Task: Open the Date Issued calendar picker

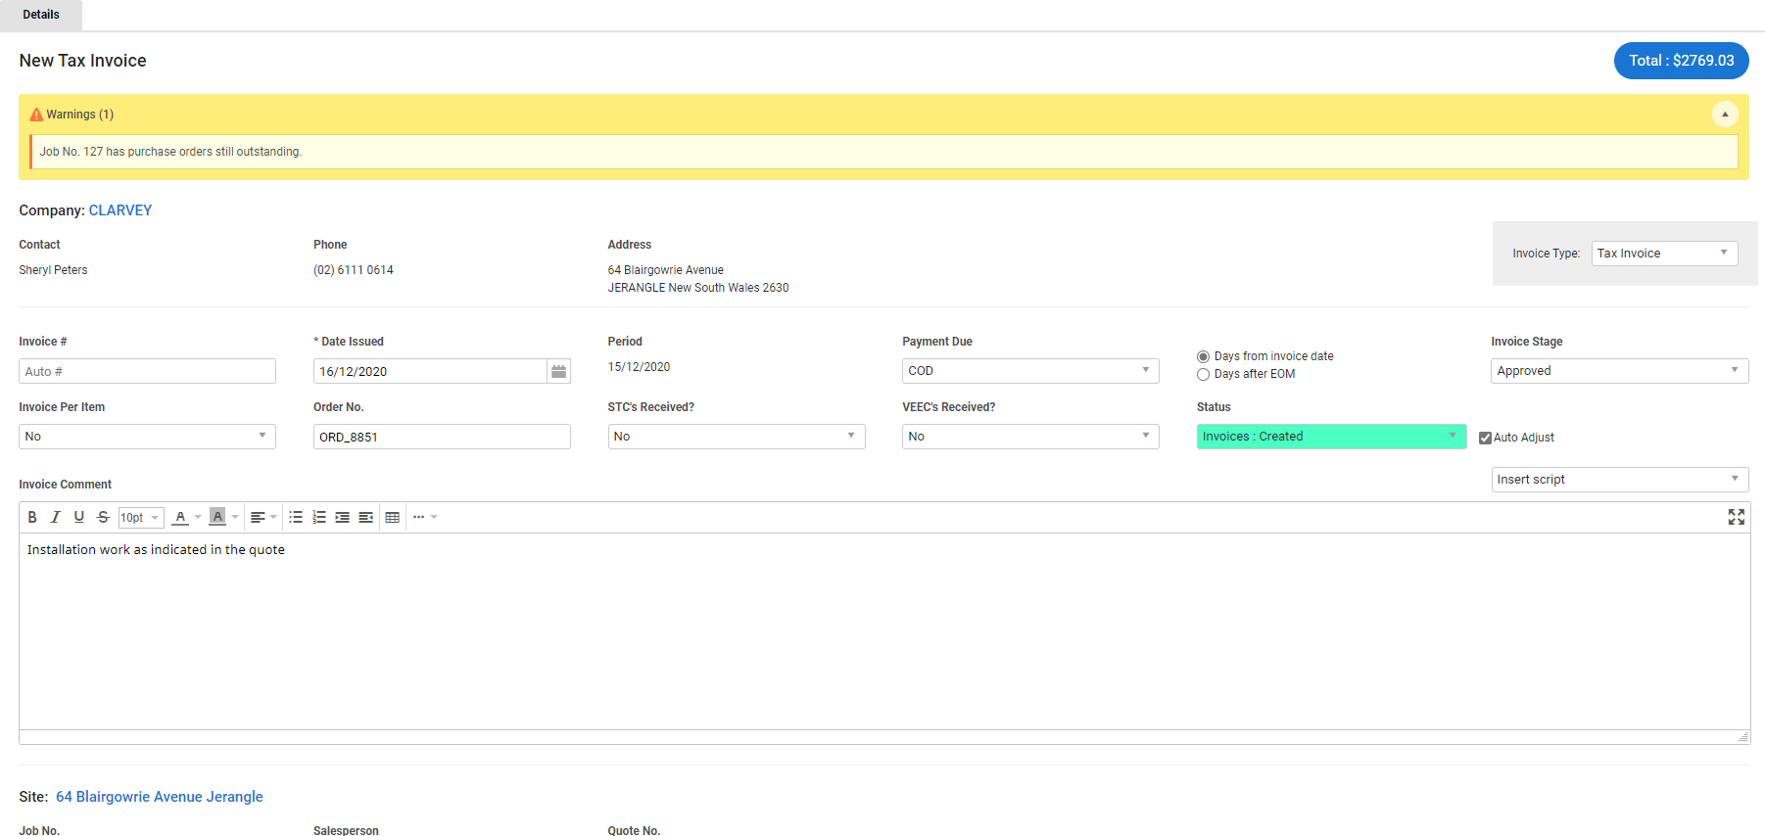Action: click(x=559, y=371)
